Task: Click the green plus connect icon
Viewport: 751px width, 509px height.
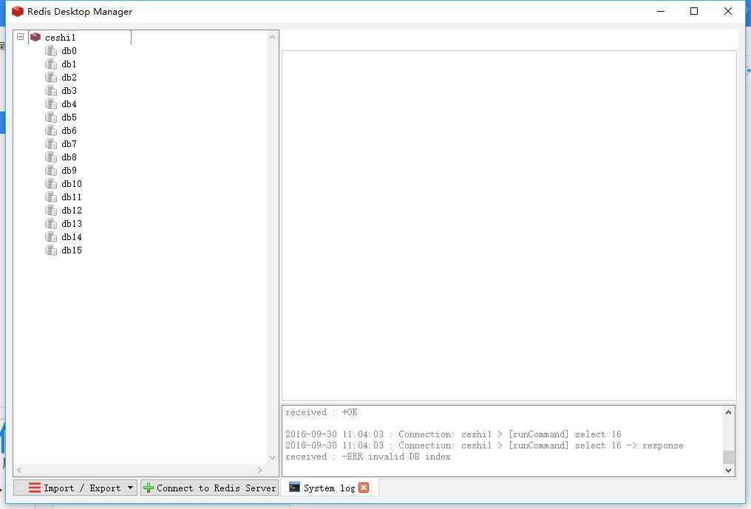Action: click(149, 488)
